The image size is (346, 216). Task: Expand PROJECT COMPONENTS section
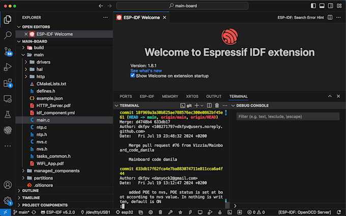pos(19,205)
